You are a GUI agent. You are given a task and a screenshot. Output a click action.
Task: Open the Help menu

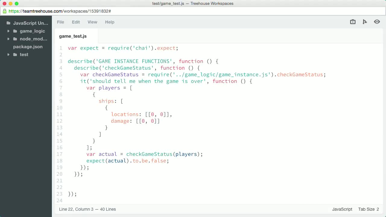(110, 22)
